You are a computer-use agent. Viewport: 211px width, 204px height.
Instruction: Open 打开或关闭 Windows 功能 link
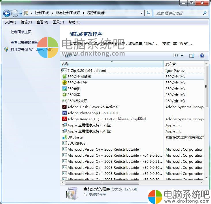(x=31, y=49)
